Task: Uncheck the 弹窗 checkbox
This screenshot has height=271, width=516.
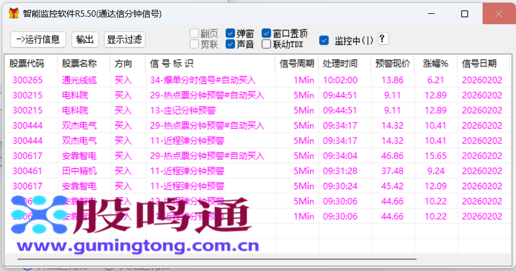Action: point(230,33)
